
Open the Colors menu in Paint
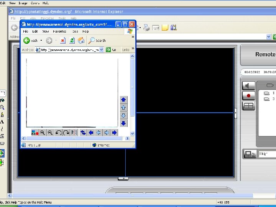[x=35, y=3]
